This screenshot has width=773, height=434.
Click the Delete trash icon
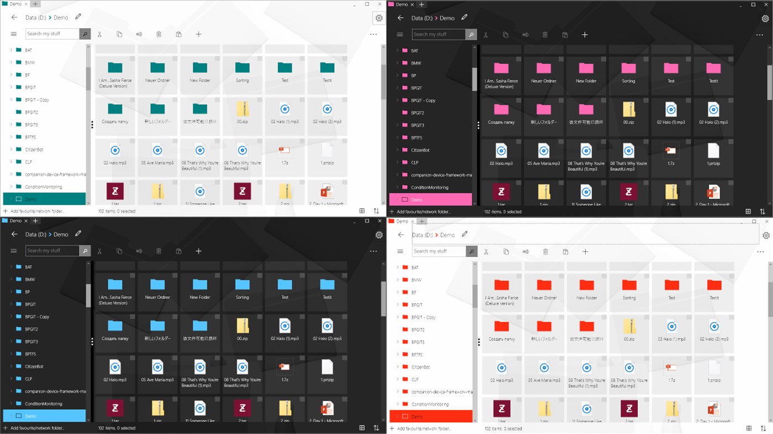pos(159,34)
